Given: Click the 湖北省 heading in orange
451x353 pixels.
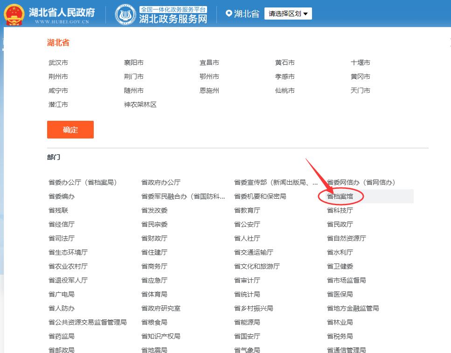Looking at the screenshot, I should click(58, 43).
